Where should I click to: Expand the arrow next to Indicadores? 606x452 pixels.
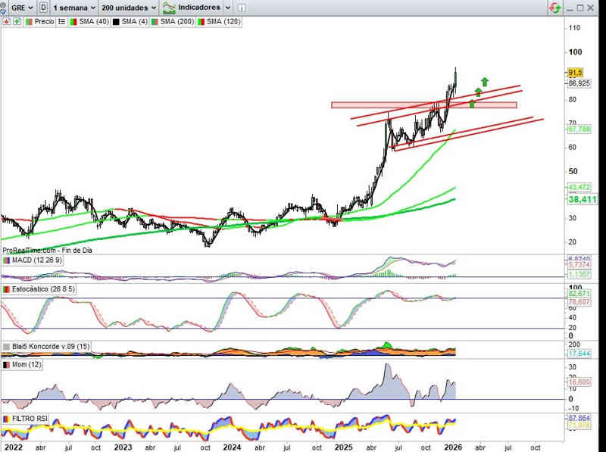click(226, 8)
